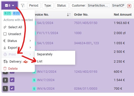Click the SmartCP customer filter chip
Screen dimensions: 134x96
(119, 6)
